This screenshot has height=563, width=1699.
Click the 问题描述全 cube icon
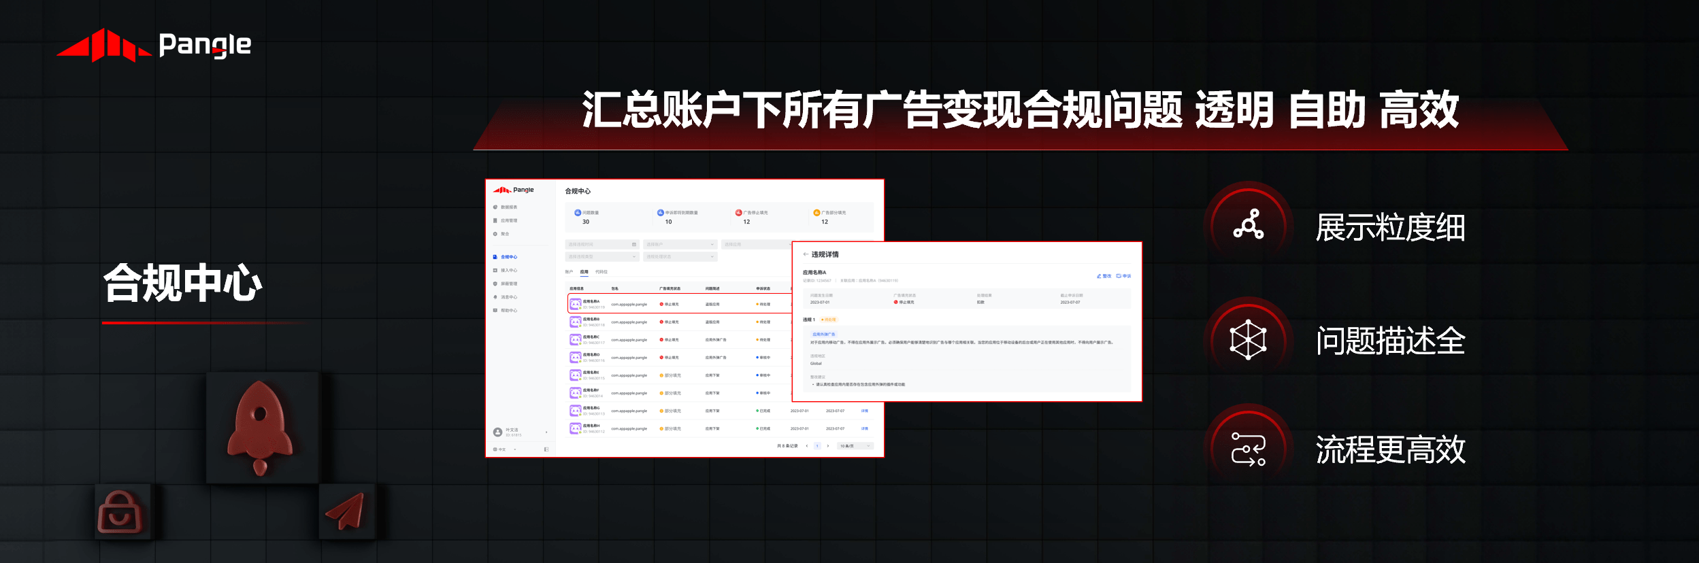tap(1248, 339)
